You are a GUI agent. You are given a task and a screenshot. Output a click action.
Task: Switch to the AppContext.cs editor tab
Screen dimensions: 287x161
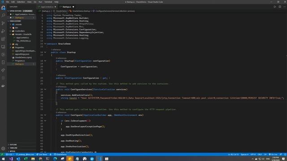(x=47, y=7)
